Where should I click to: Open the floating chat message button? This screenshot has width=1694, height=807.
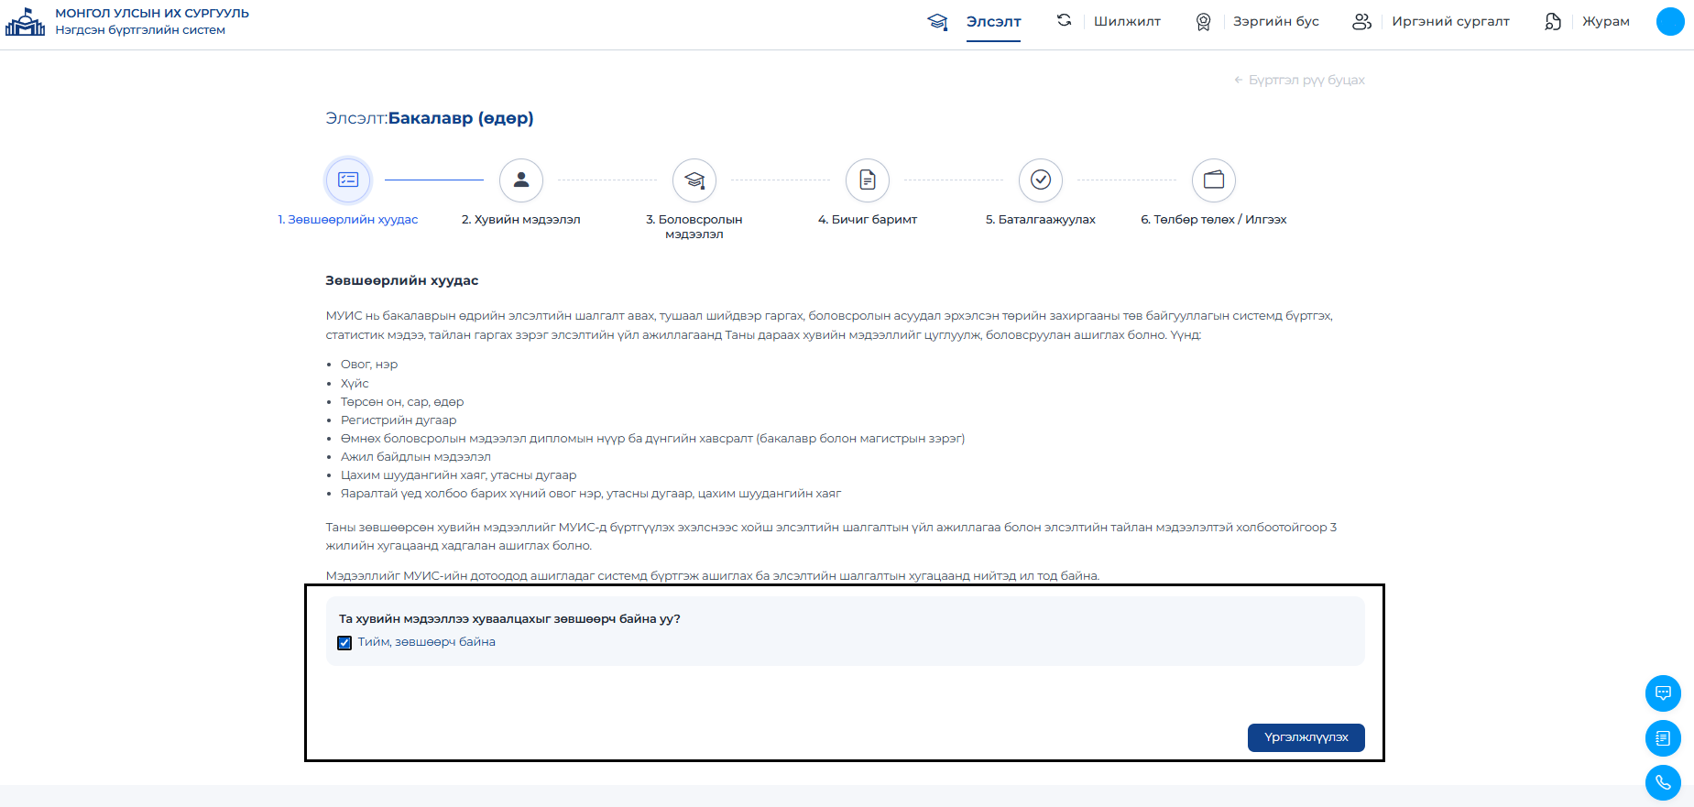pyautogui.click(x=1663, y=693)
